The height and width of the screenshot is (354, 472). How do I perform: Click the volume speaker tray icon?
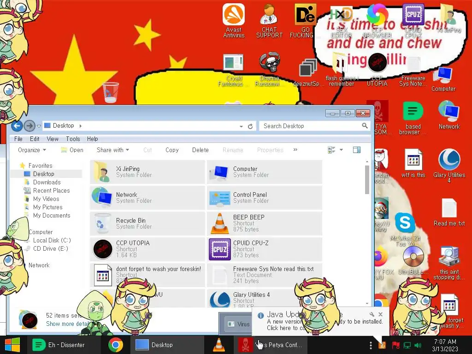[x=418, y=345]
